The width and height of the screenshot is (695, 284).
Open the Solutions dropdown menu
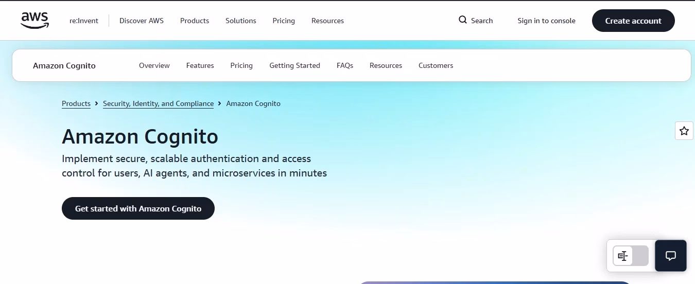pyautogui.click(x=241, y=21)
